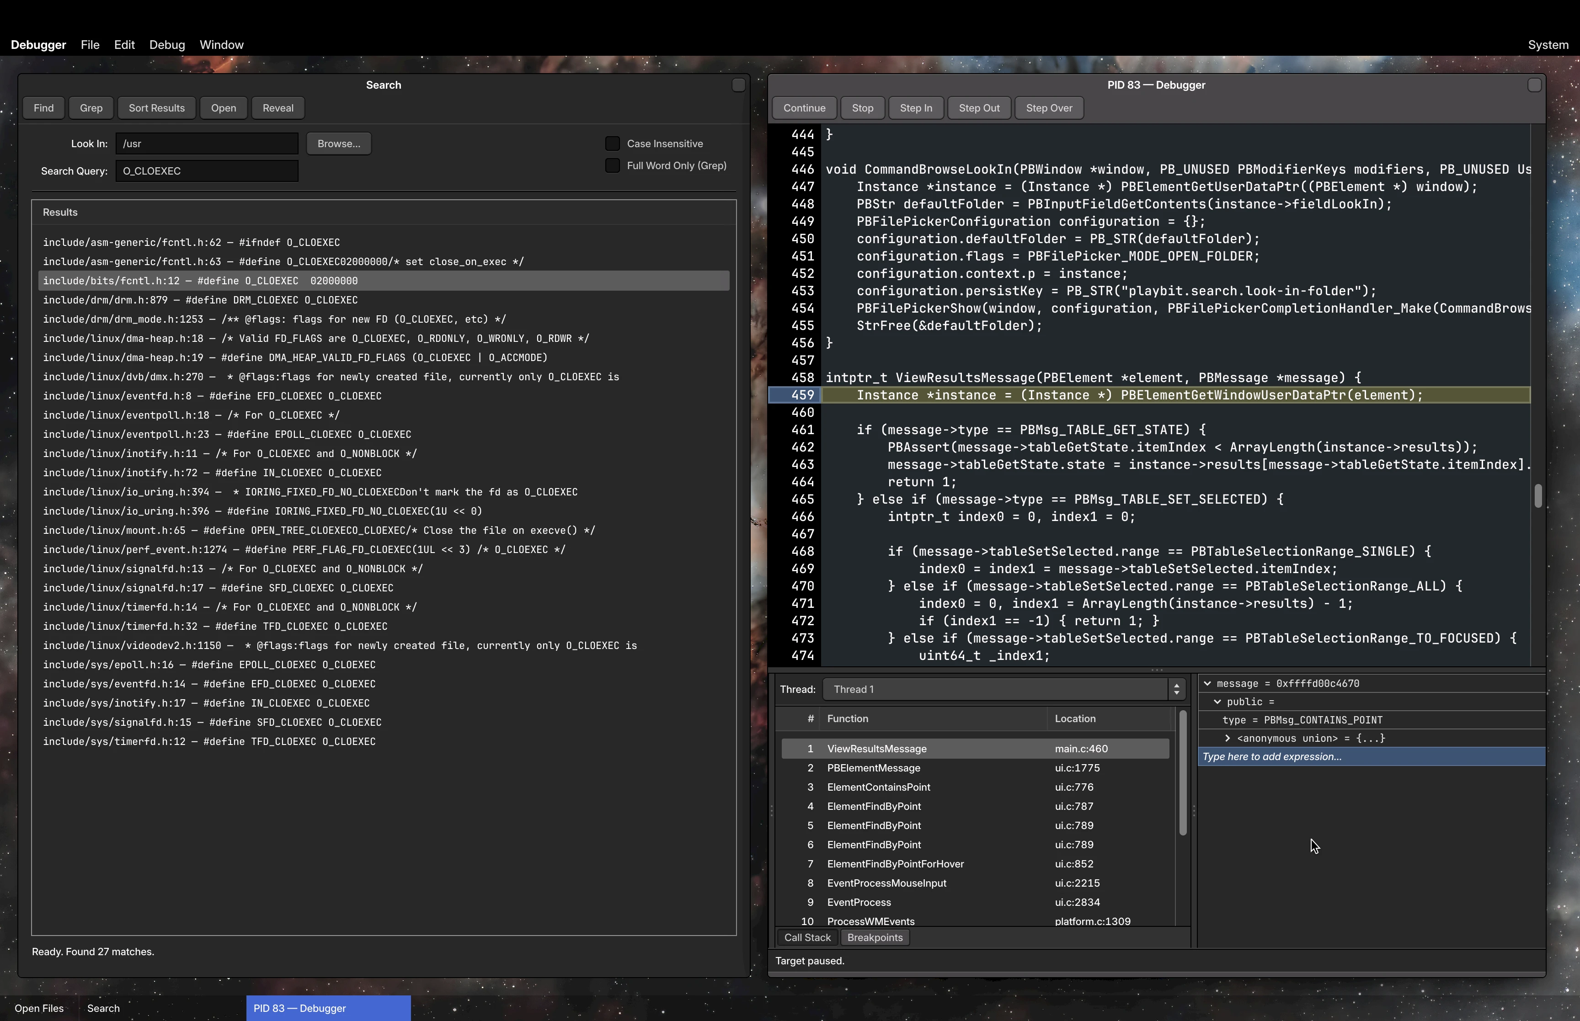
Task: Click the Open button in Search toolbar
Action: pos(224,108)
